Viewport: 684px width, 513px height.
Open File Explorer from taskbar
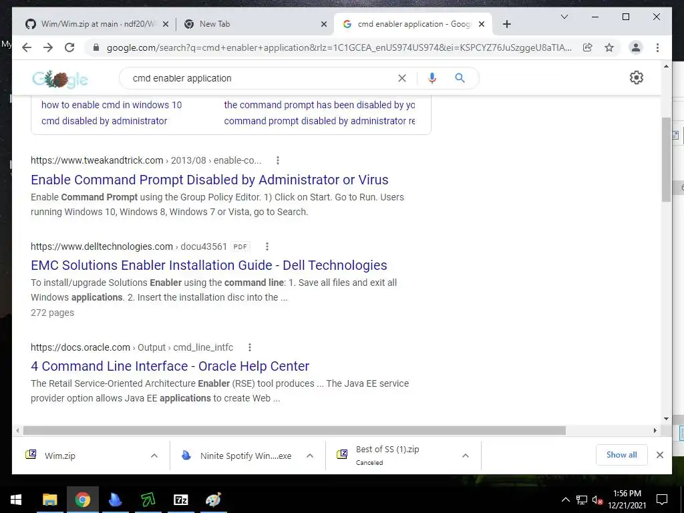pos(49,500)
